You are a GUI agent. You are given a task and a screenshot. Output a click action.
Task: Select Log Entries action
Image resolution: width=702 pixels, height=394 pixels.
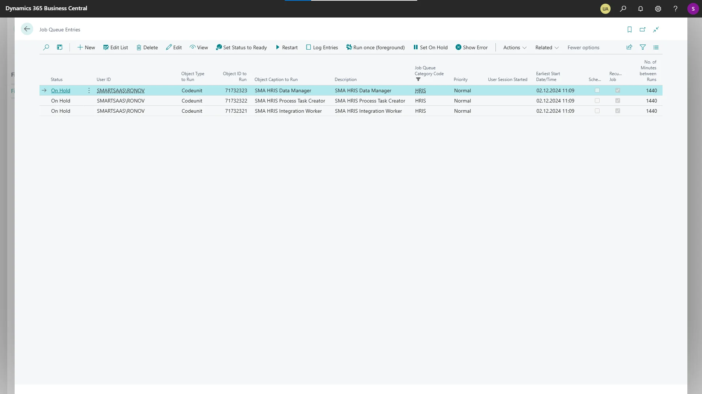point(322,47)
